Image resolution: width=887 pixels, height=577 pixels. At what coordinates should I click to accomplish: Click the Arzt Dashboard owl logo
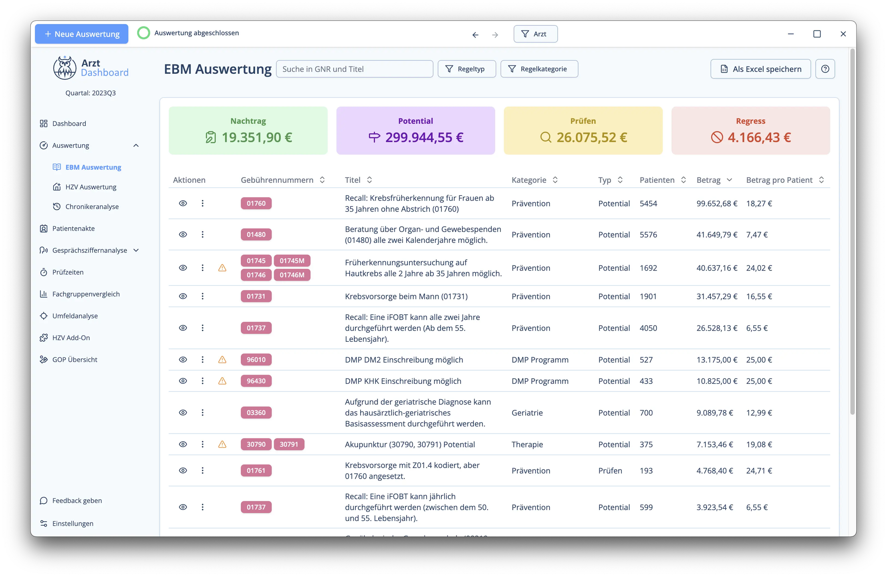tap(65, 68)
